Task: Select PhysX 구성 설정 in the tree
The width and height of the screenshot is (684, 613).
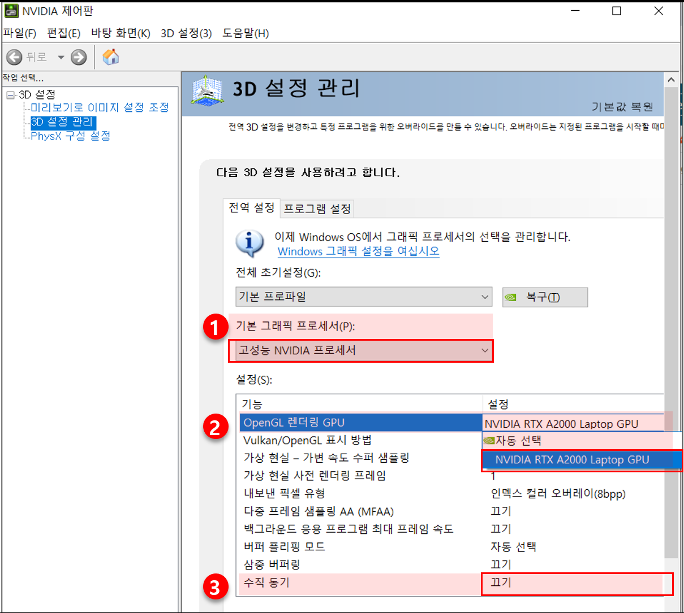Action: 70,136
